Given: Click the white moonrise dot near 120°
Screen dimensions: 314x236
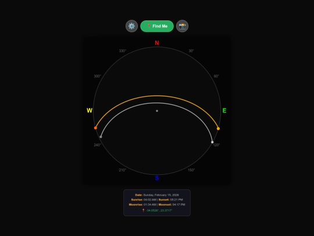Looking at the screenshot, I should click(x=212, y=142).
